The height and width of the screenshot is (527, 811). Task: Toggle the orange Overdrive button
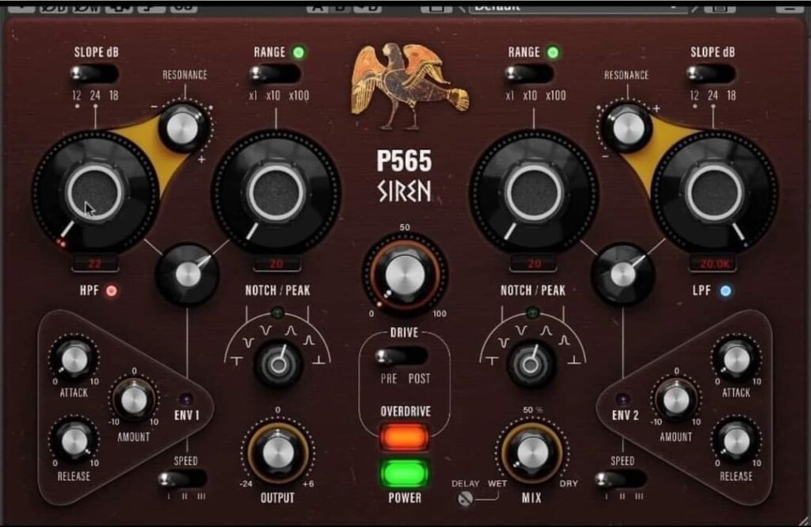click(x=405, y=437)
